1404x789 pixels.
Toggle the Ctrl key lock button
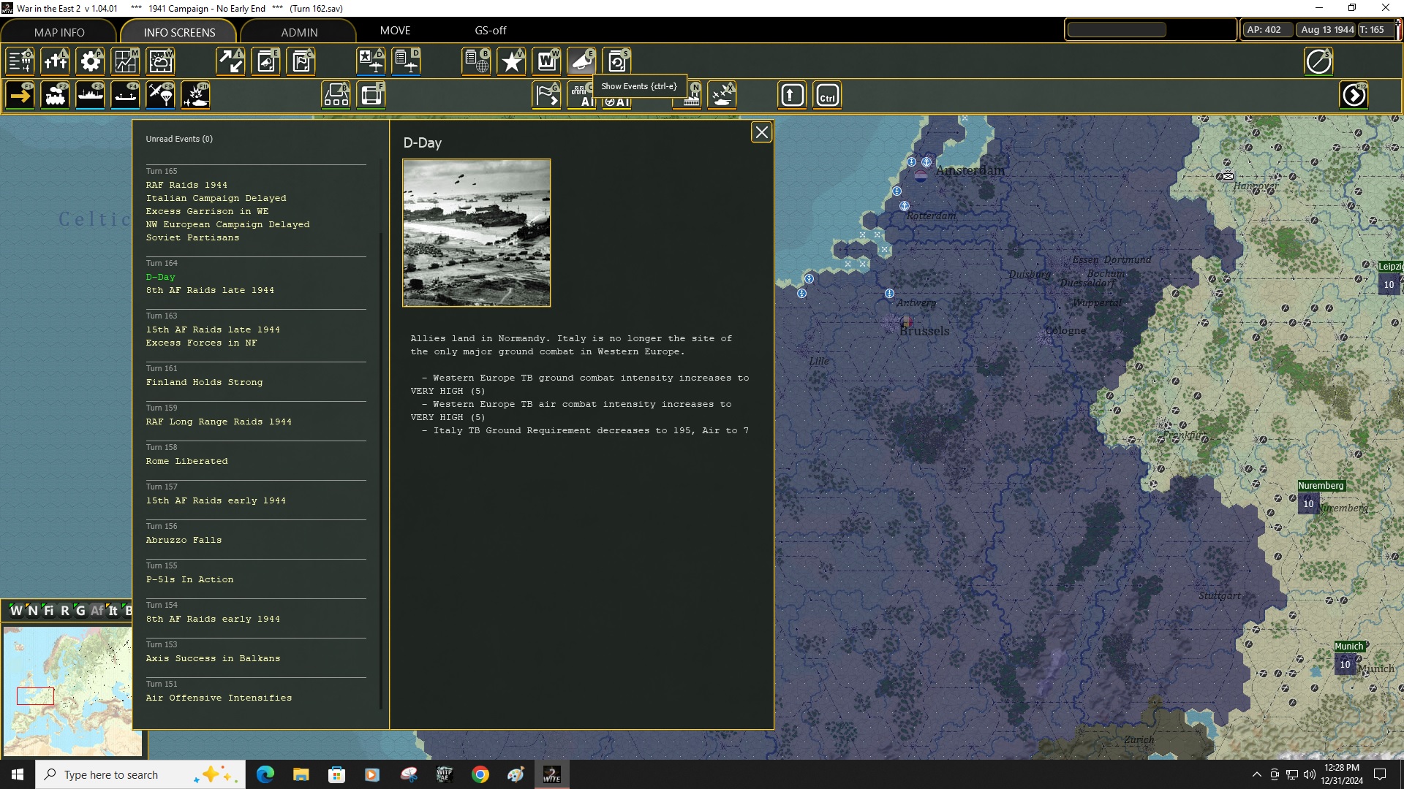click(x=827, y=96)
